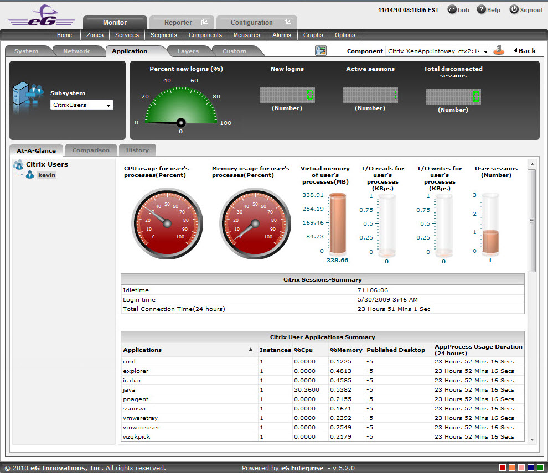Switch to the History tab
Image resolution: width=548 pixels, height=473 pixels.
pyautogui.click(x=137, y=150)
